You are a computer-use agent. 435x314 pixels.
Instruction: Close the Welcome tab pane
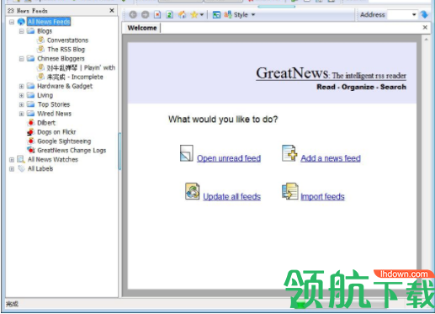coord(425,27)
